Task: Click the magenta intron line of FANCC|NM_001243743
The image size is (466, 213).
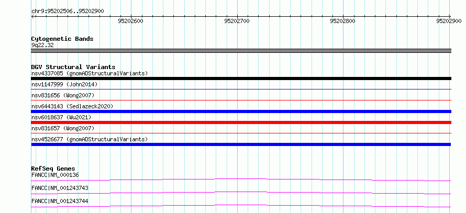Action: pos(241,193)
